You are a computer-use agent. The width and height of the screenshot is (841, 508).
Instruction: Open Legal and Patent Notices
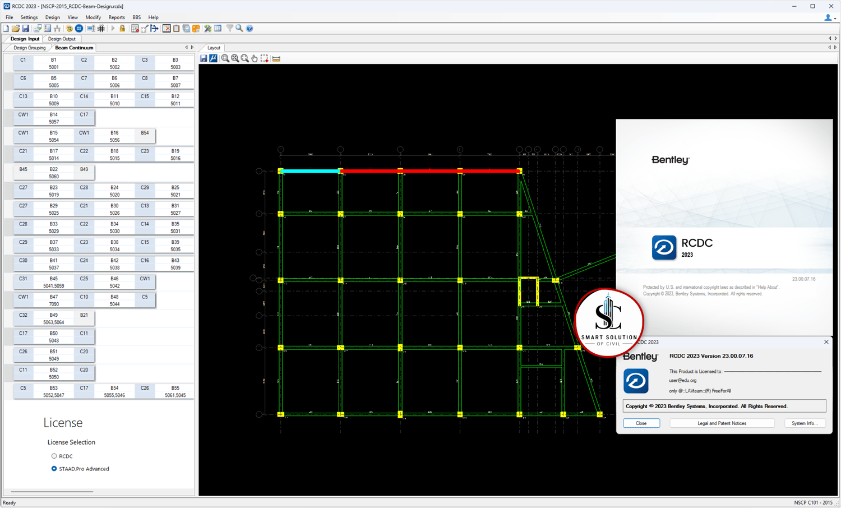[722, 423]
